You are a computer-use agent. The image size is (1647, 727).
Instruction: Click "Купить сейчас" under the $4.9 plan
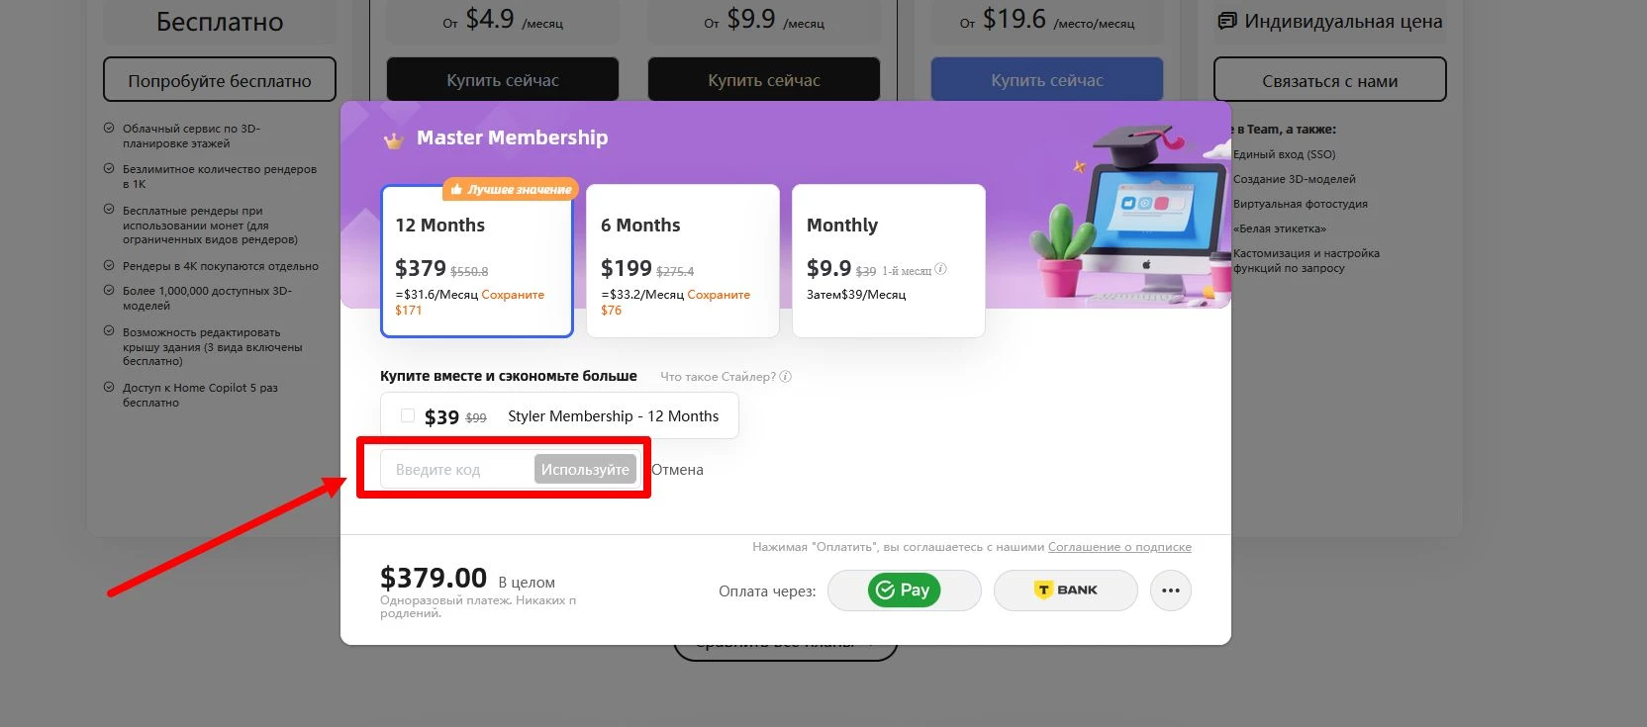pyautogui.click(x=503, y=80)
